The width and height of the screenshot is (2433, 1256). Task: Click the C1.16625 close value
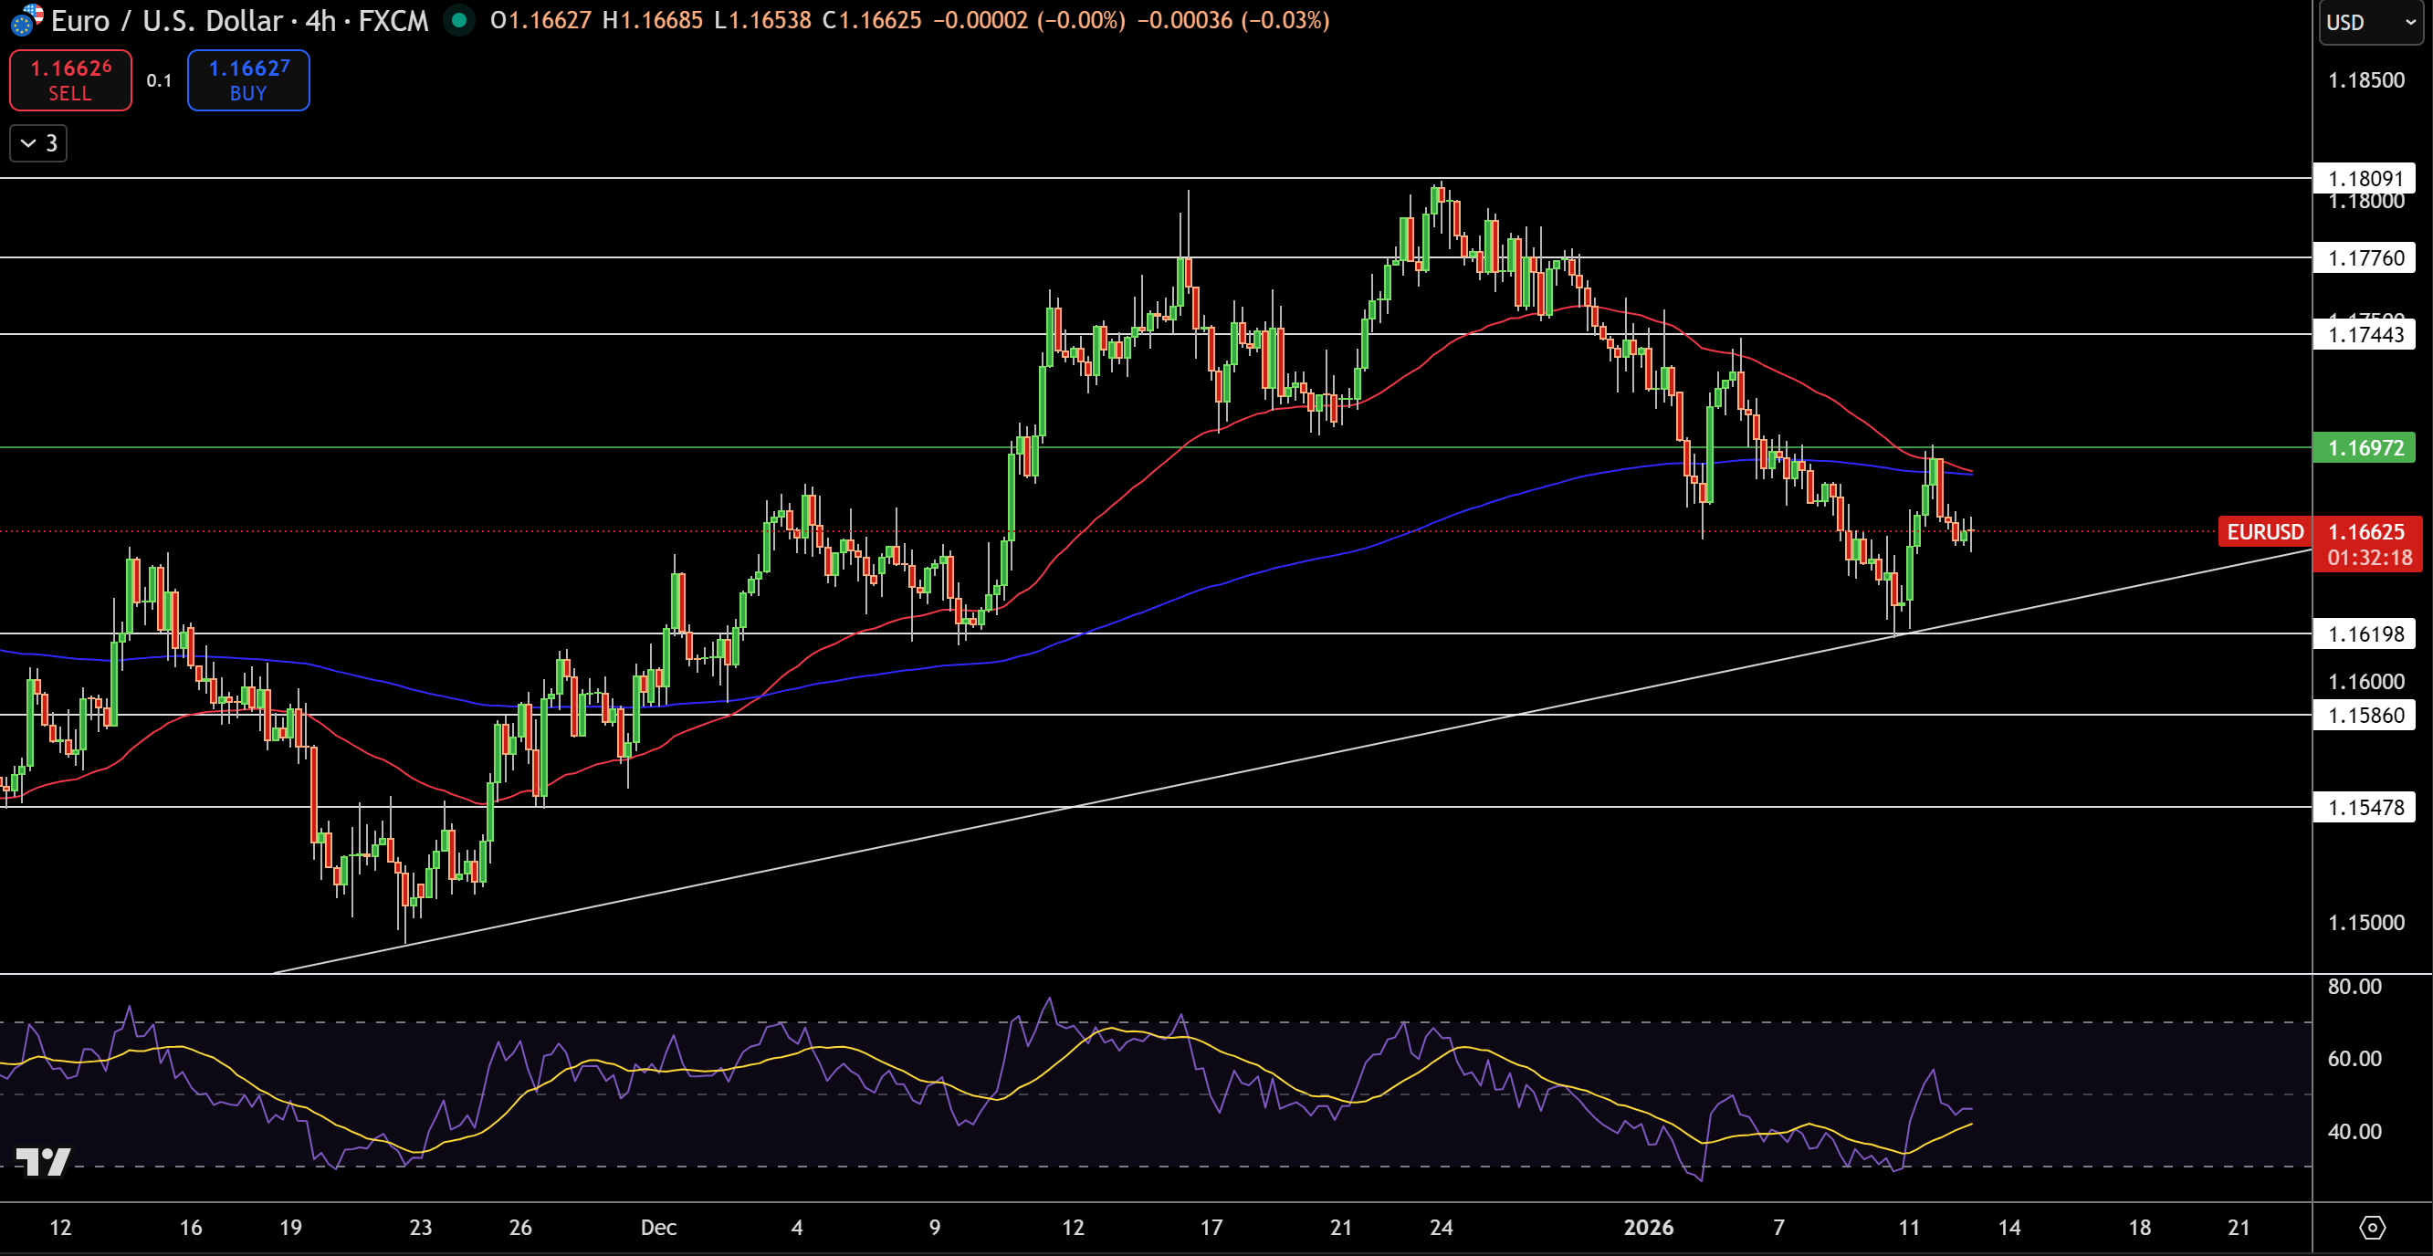click(x=872, y=20)
